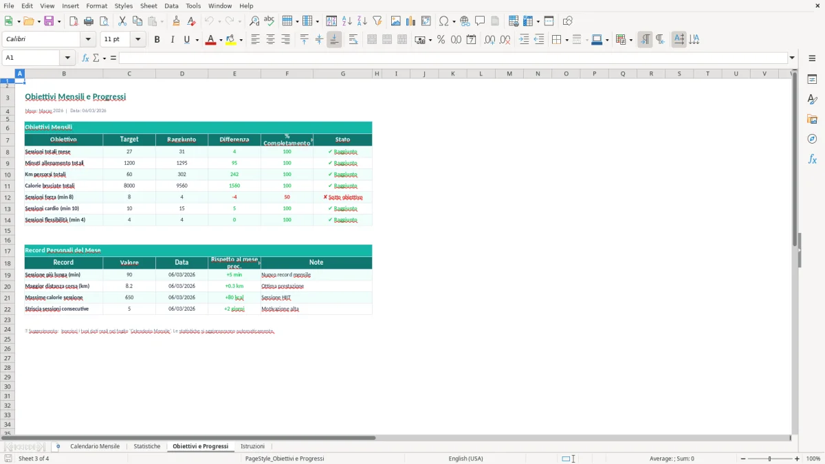Click Increase Indent icon

(524, 40)
